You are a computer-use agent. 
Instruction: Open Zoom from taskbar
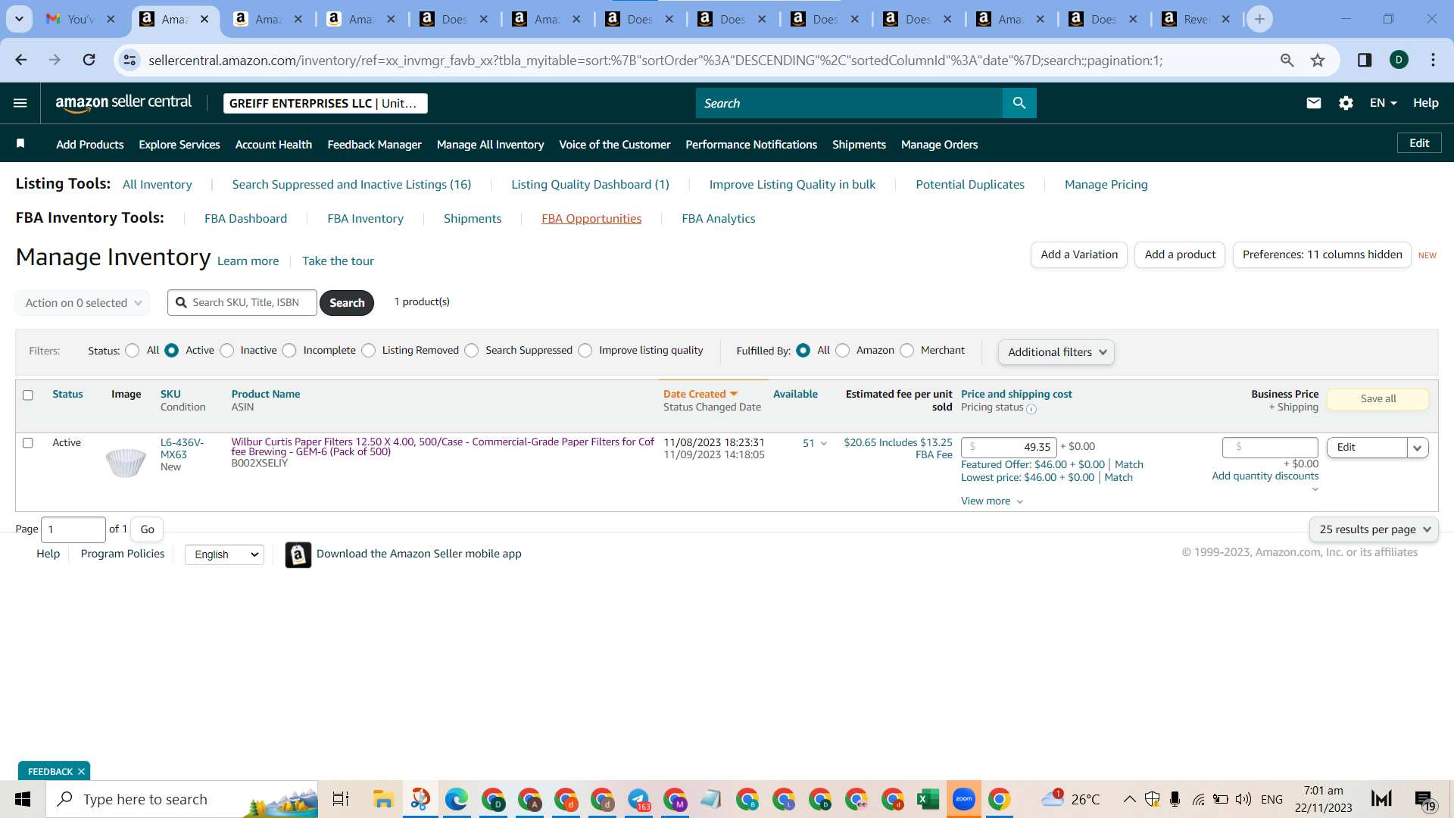tap(964, 799)
